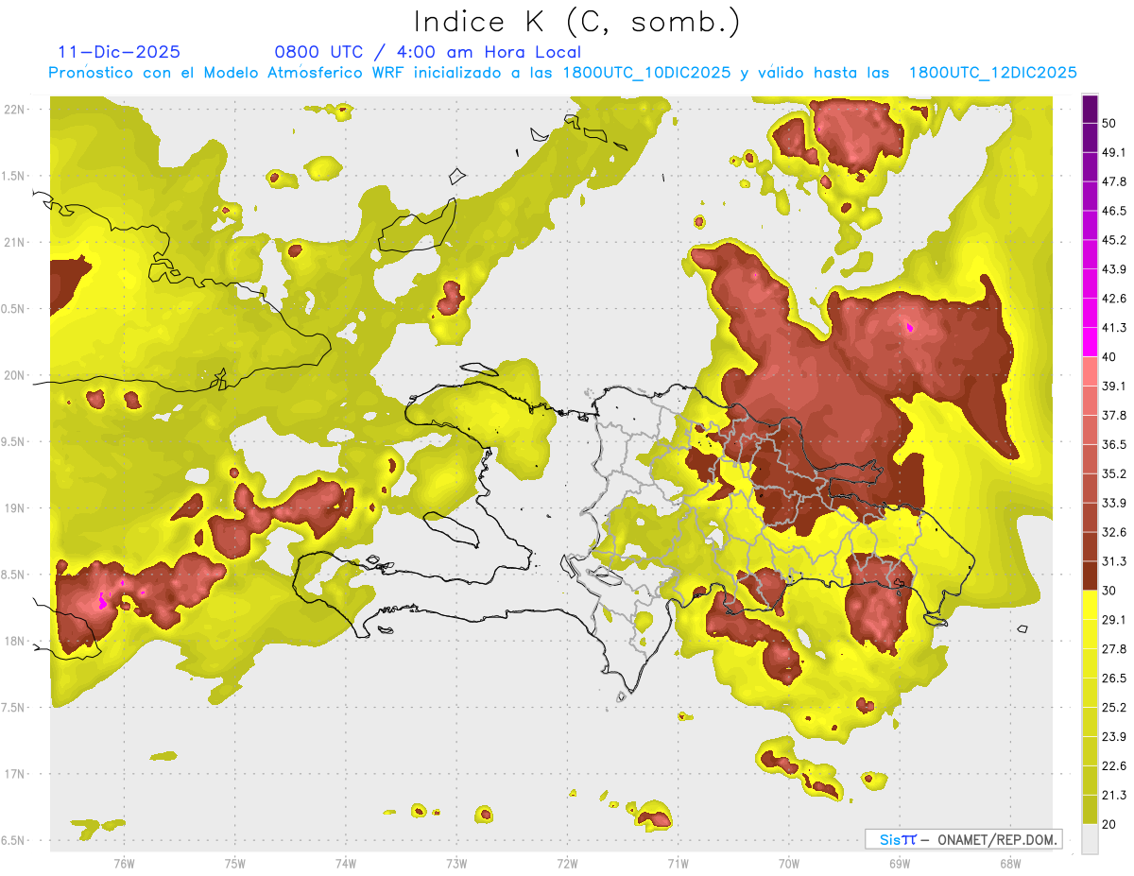Click the '70W' longitude label

pyautogui.click(x=789, y=863)
